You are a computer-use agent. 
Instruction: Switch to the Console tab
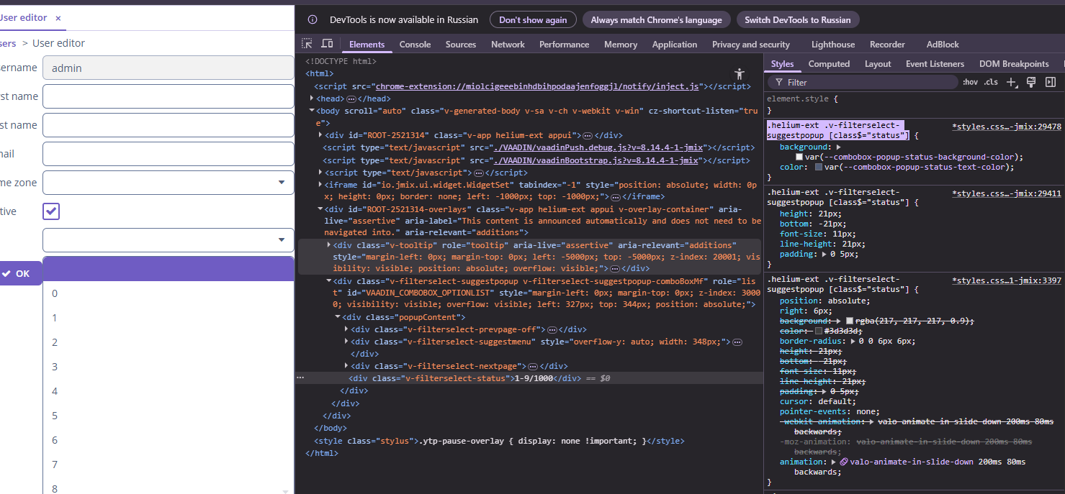point(415,45)
